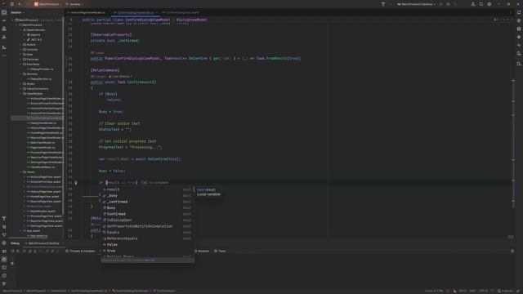Screen dimensions: 523x294
Task: Open the main hamburger menu
Action: (x=12, y=4)
